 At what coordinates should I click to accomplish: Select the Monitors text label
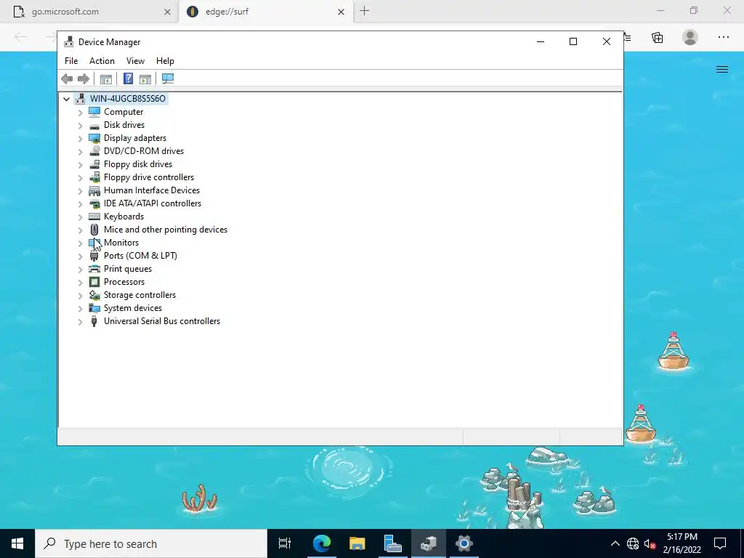tap(121, 243)
